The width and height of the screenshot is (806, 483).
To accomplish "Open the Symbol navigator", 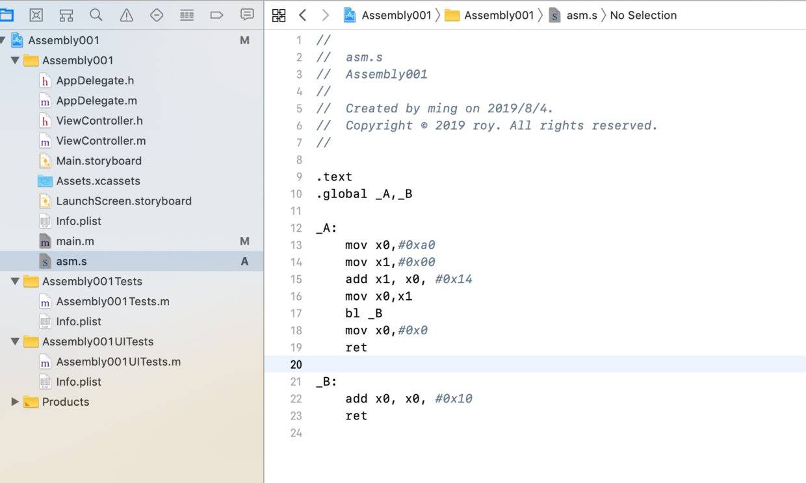I will pos(66,15).
